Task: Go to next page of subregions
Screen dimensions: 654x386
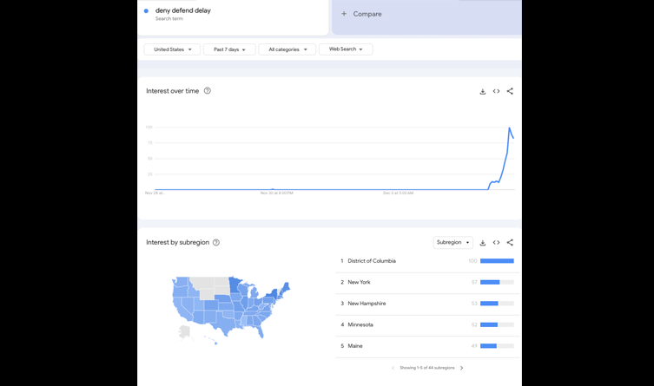Action: (461, 368)
